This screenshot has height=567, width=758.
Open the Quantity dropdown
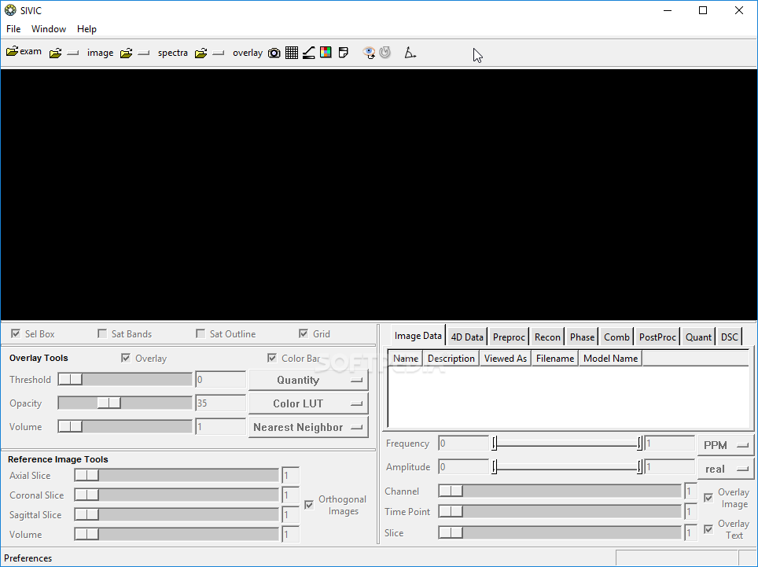click(308, 381)
